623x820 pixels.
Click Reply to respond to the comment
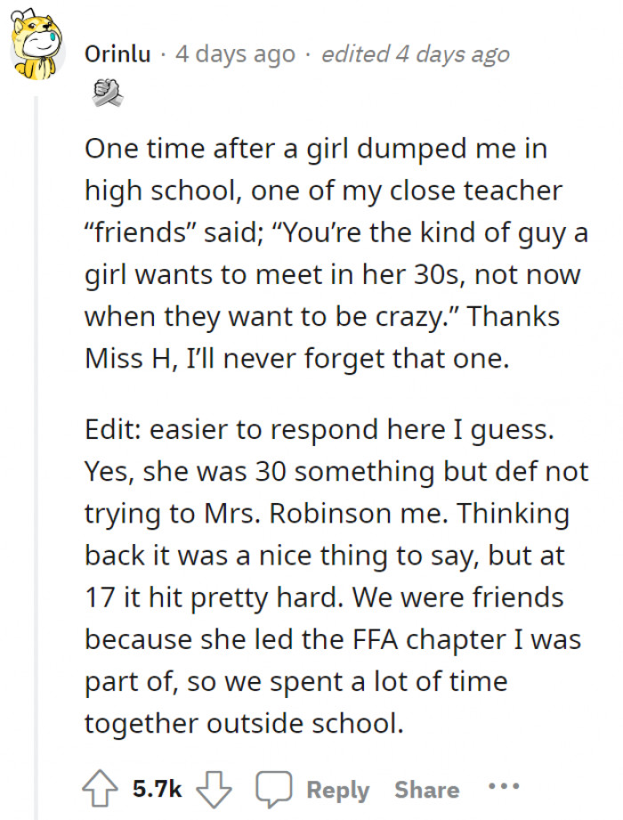tap(339, 789)
